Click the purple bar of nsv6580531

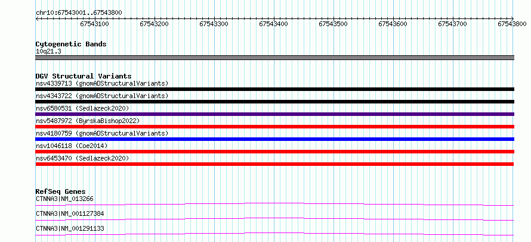click(x=274, y=114)
